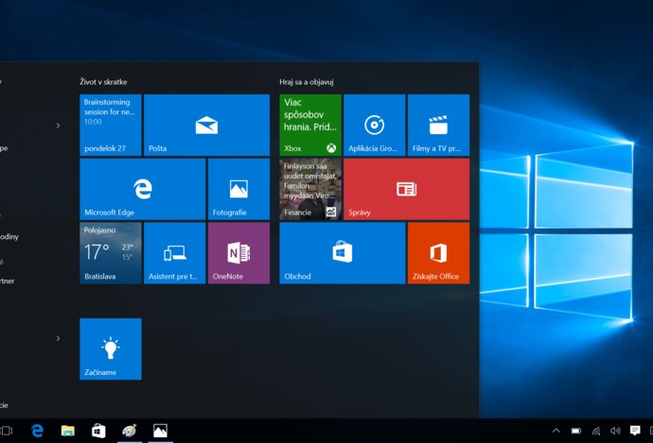Open the green Xbox tile

310,125
